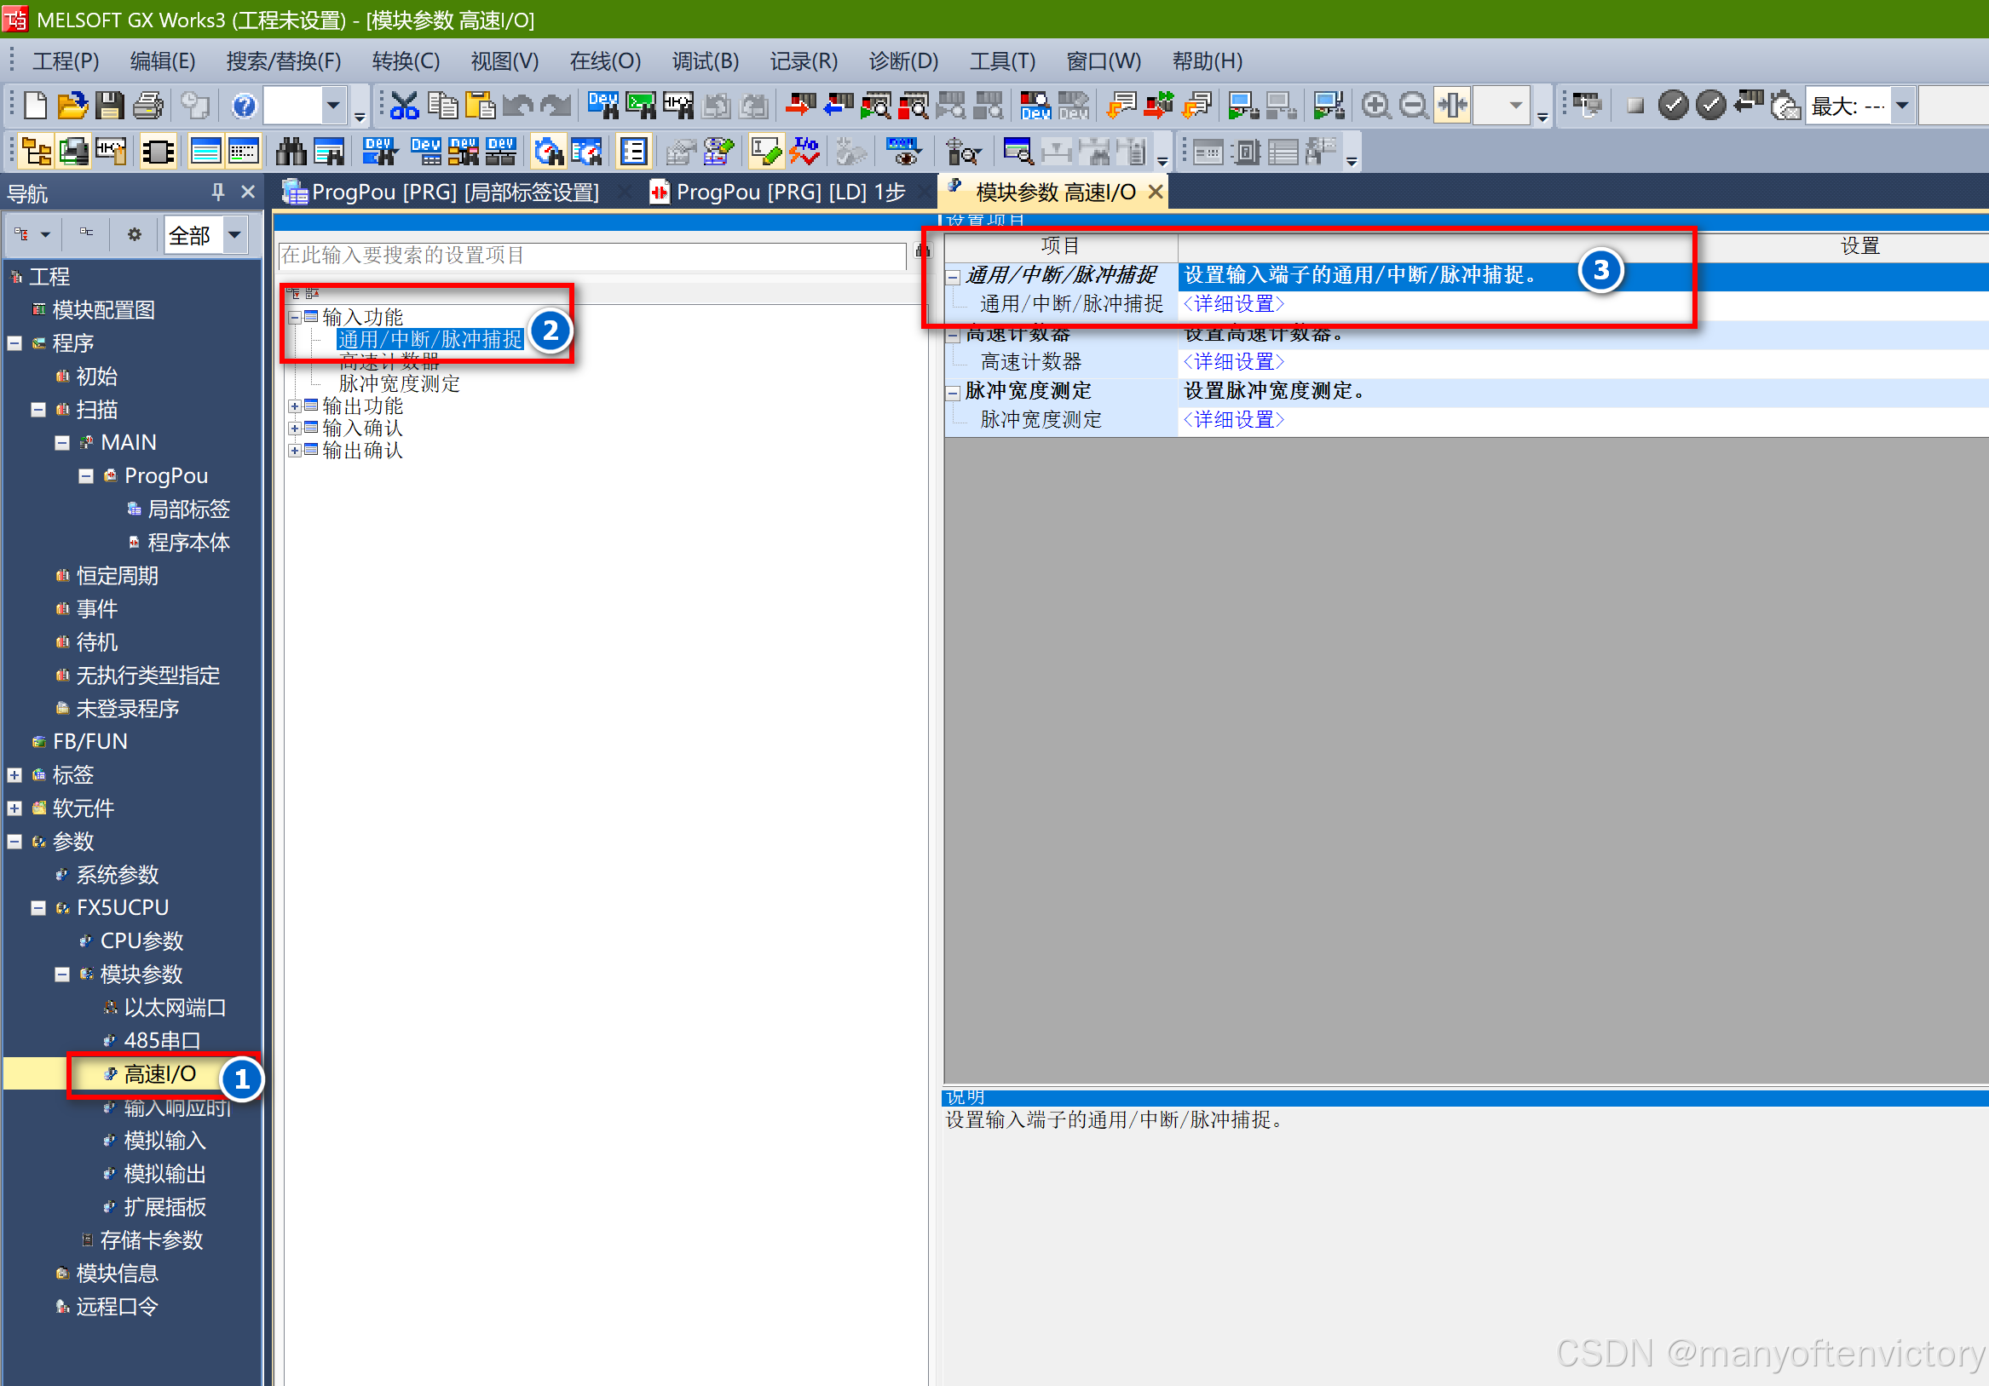The width and height of the screenshot is (1989, 1386).
Task: Toggle pin on the navigation panel
Action: coord(217,193)
